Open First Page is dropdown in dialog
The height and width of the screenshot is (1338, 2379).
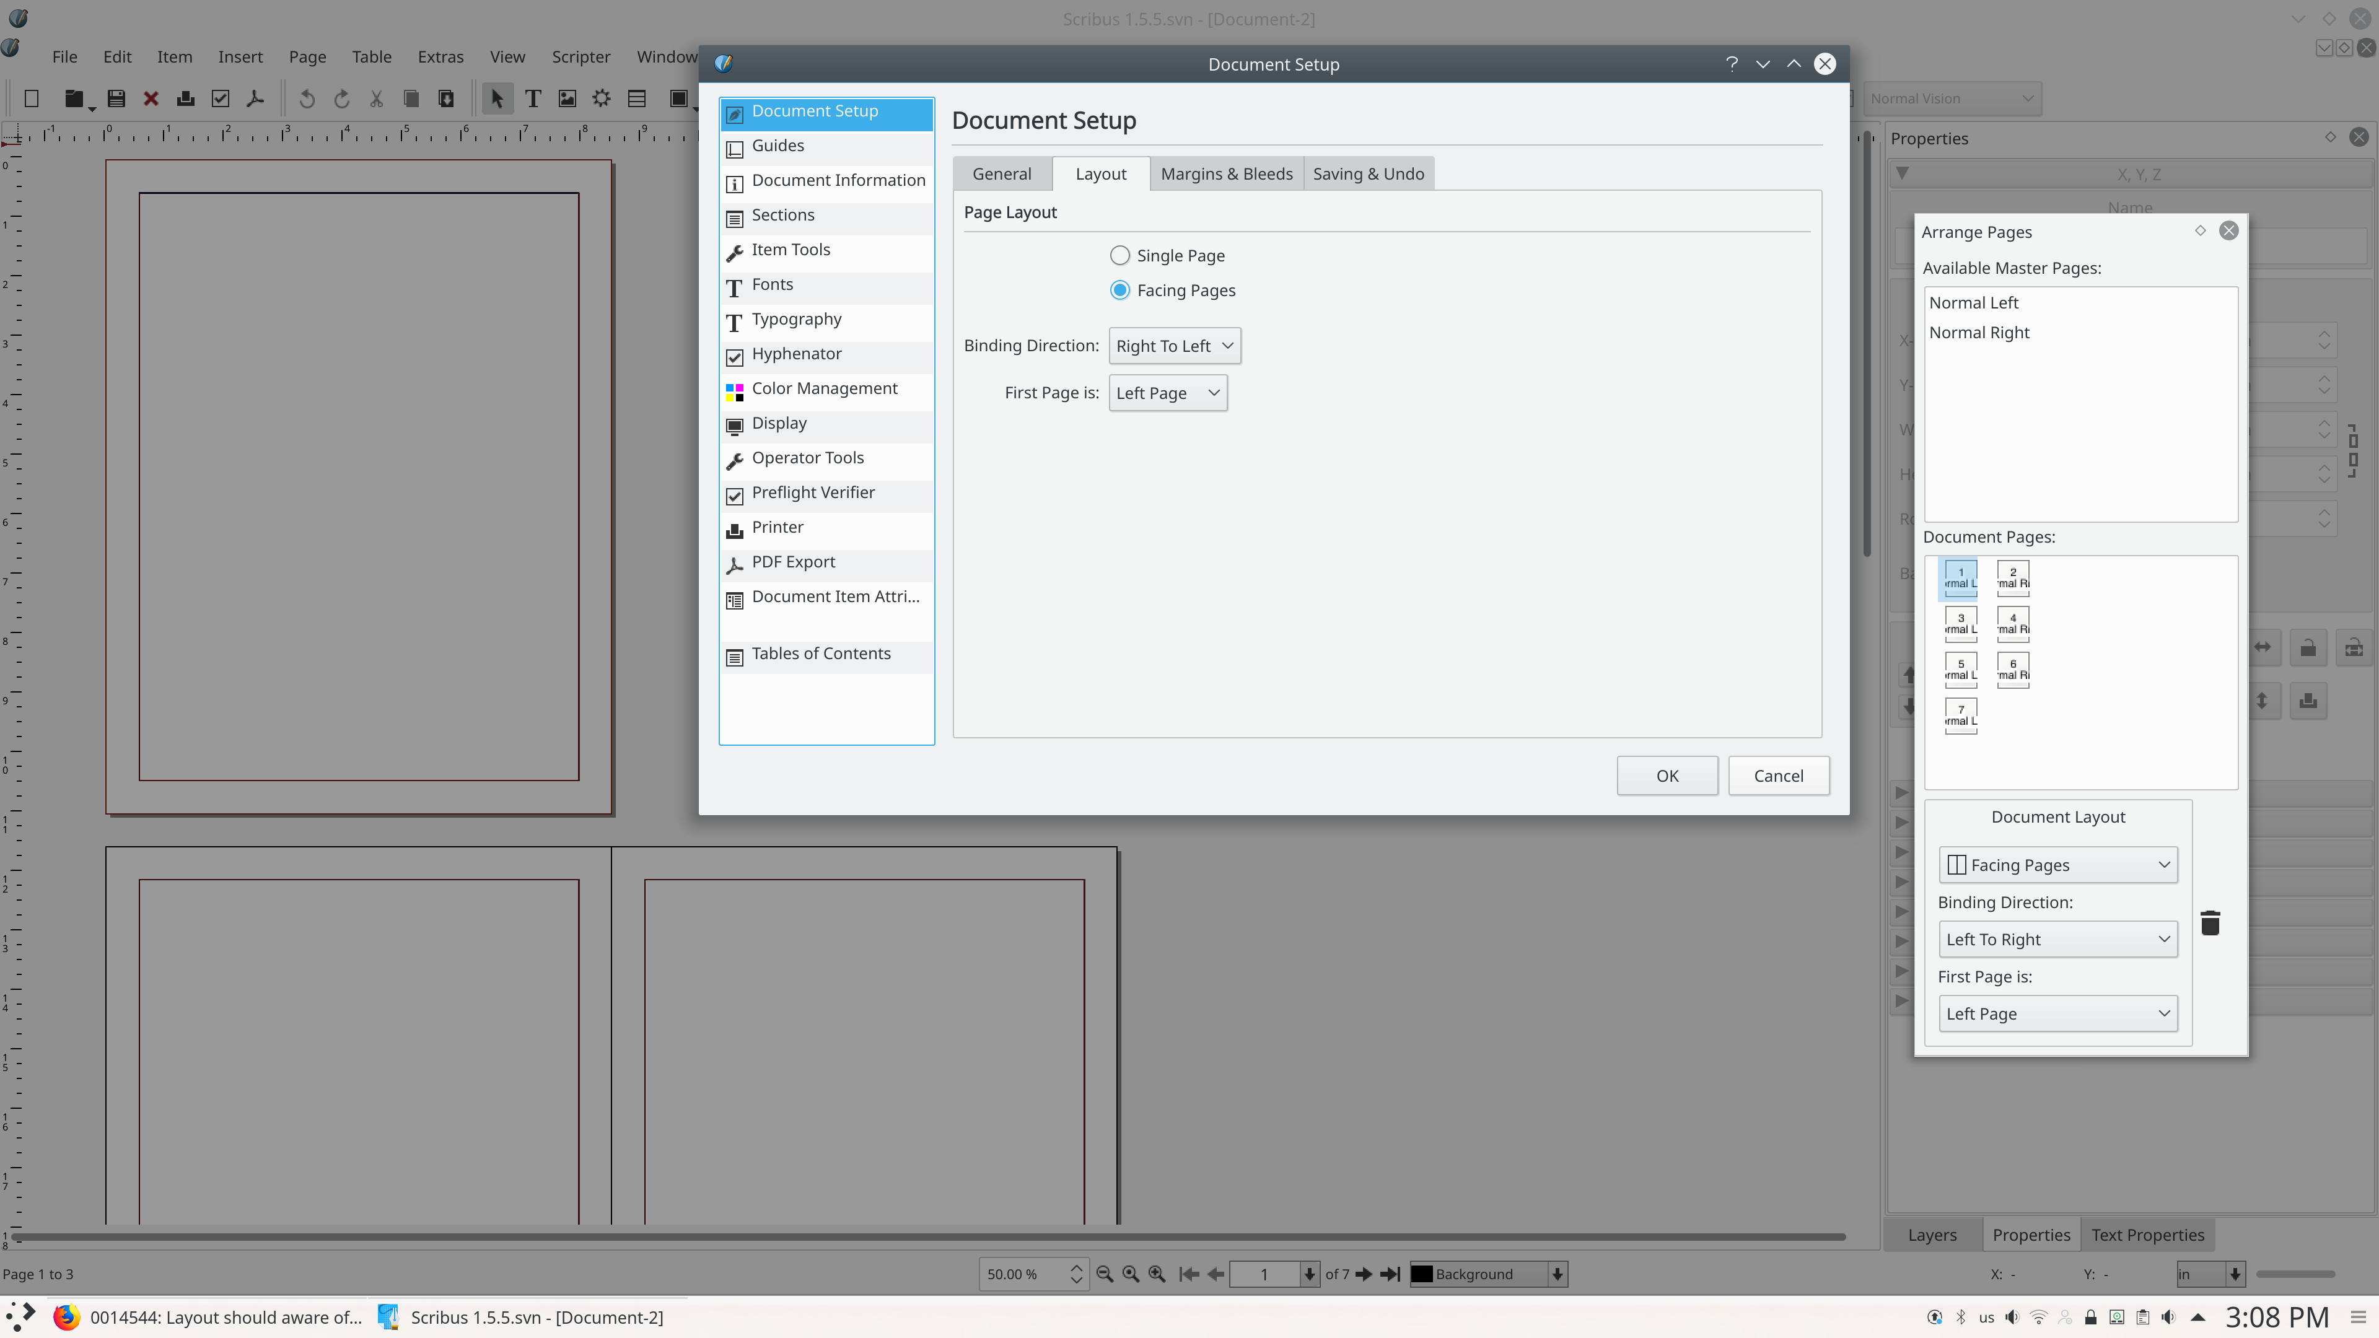coord(1167,393)
